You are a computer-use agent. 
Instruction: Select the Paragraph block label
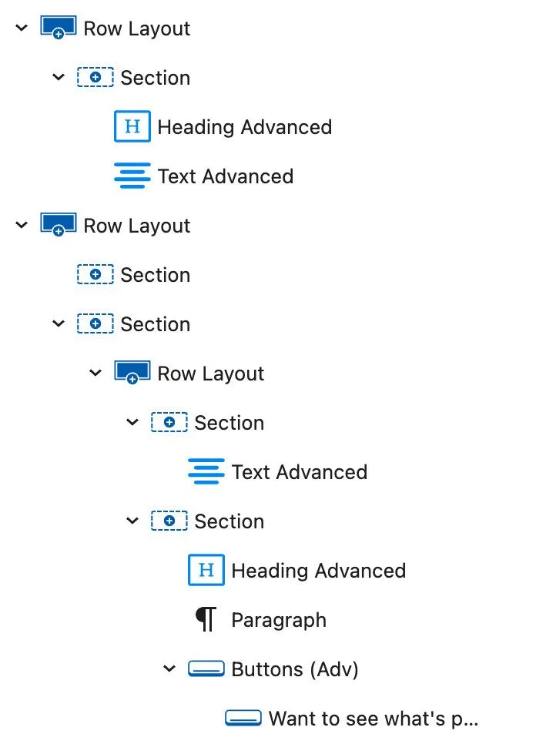[279, 620]
